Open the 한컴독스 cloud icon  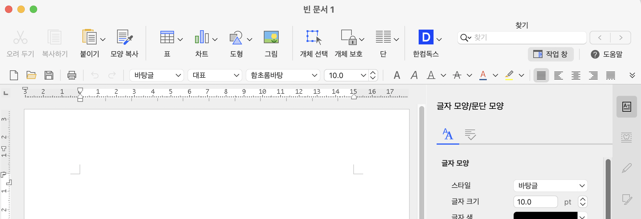click(x=426, y=37)
